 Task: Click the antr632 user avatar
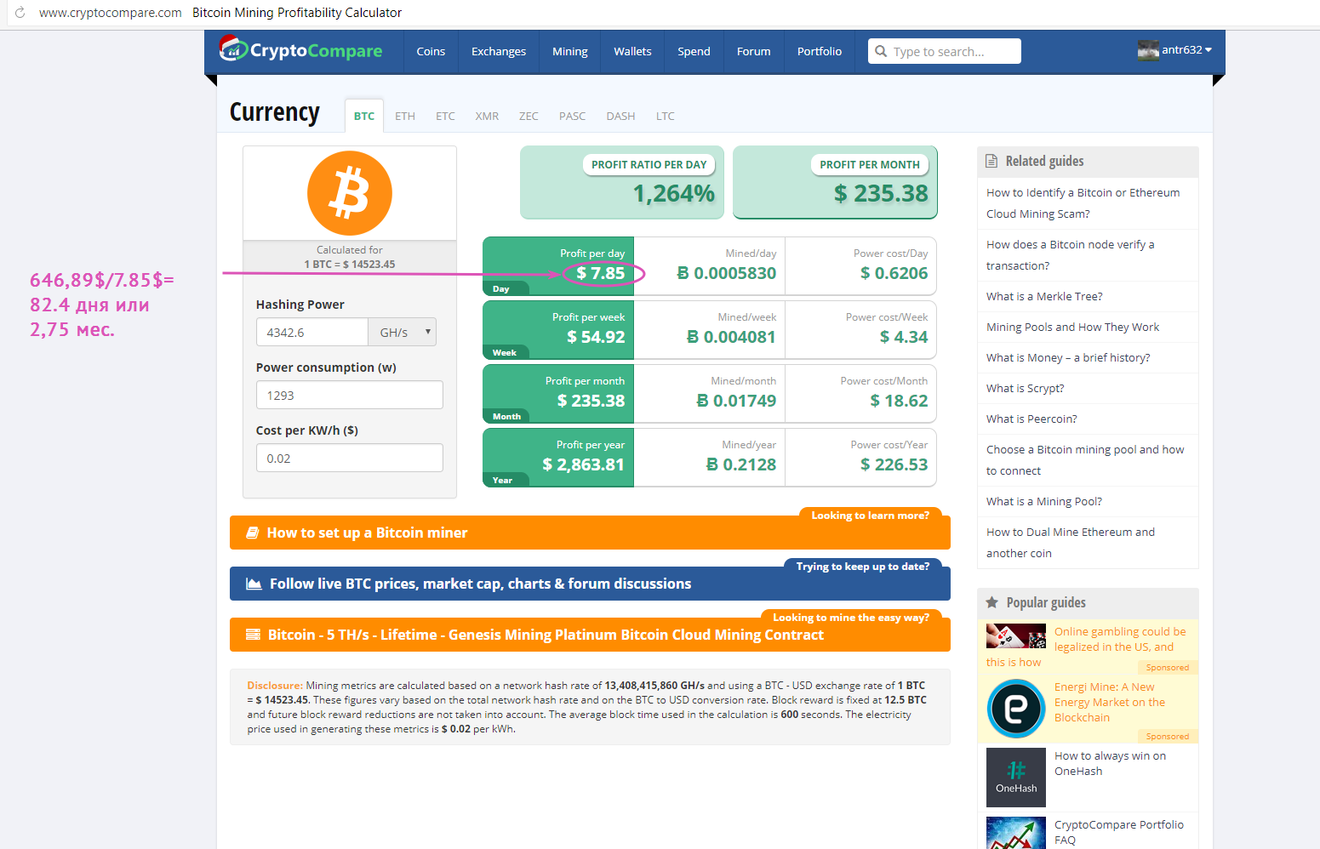click(1148, 50)
